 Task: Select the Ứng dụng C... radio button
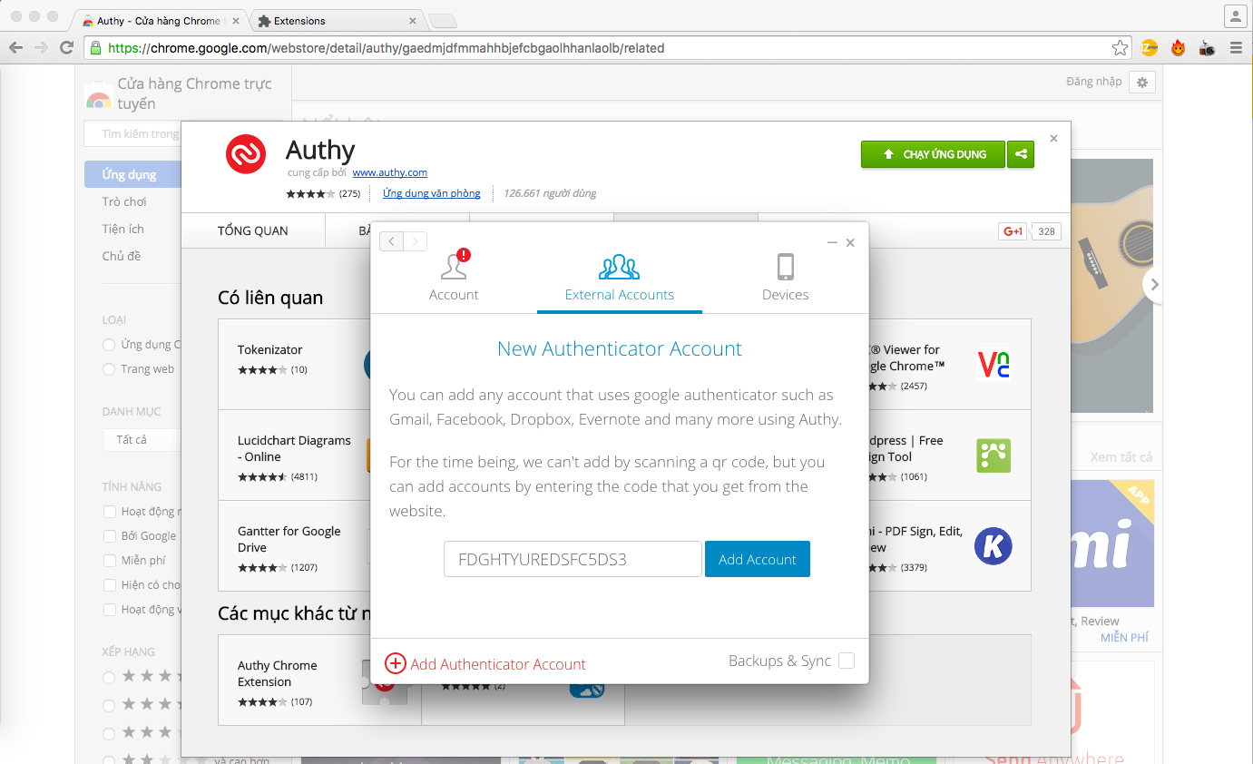pos(109,345)
